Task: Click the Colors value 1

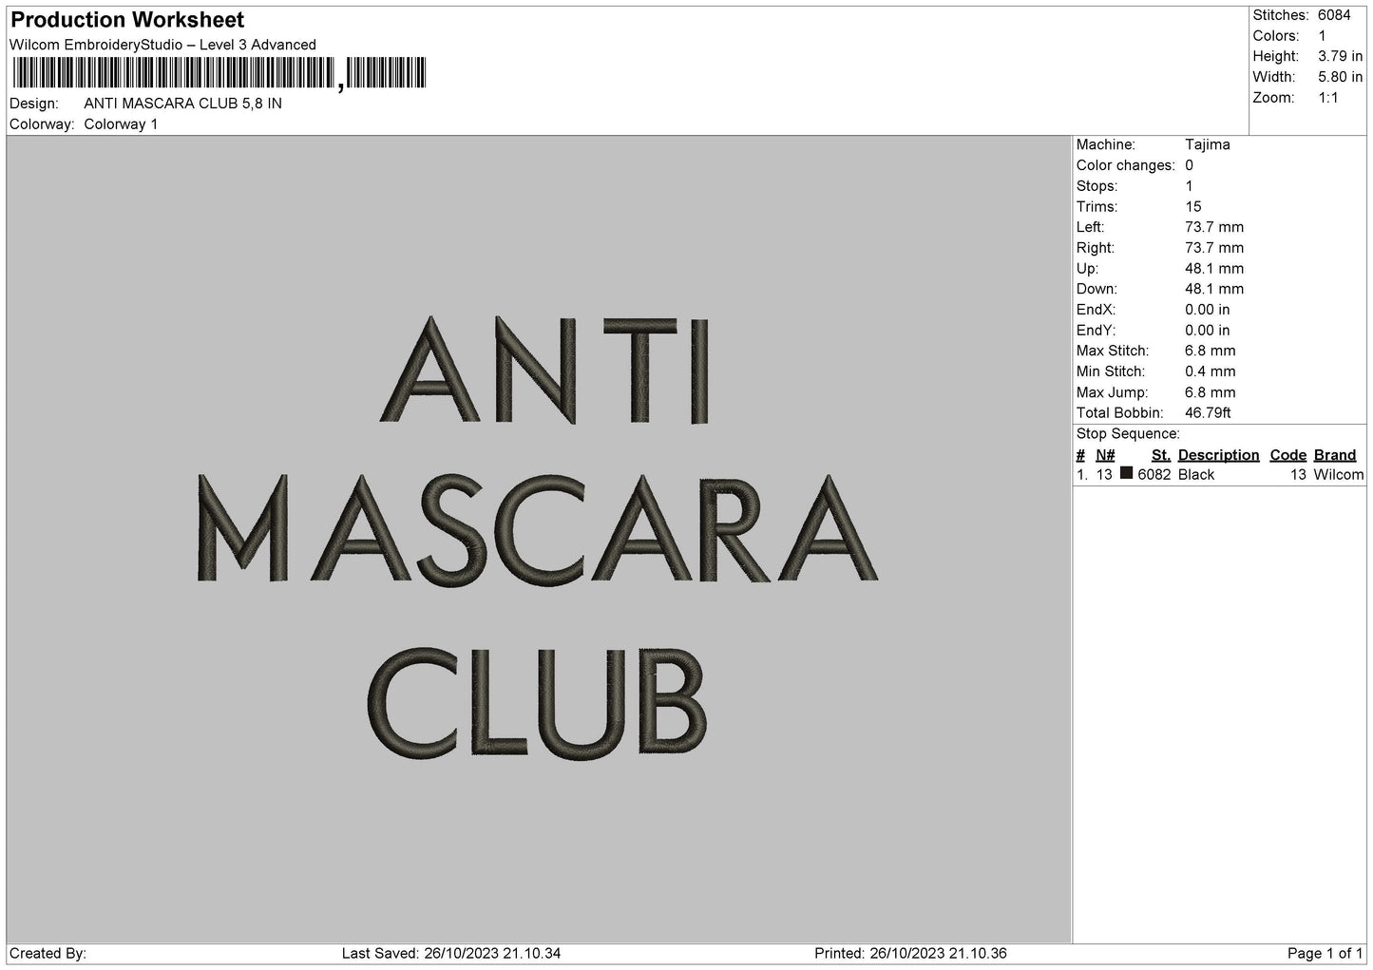Action: pyautogui.click(x=1323, y=36)
